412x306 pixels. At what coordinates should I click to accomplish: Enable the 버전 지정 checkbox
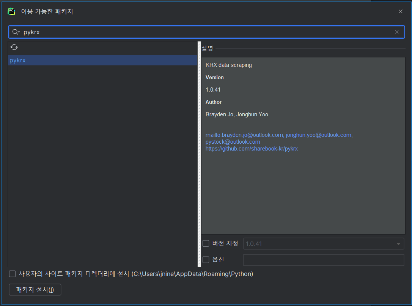[206, 243]
